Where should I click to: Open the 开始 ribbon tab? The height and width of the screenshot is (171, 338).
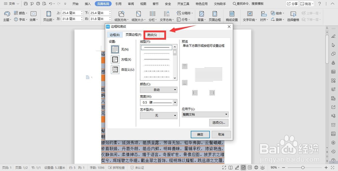coord(75,4)
